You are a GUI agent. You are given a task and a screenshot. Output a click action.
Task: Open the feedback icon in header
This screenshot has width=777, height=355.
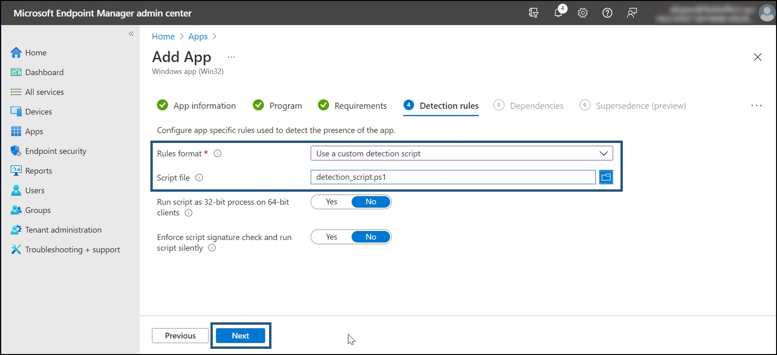point(632,13)
